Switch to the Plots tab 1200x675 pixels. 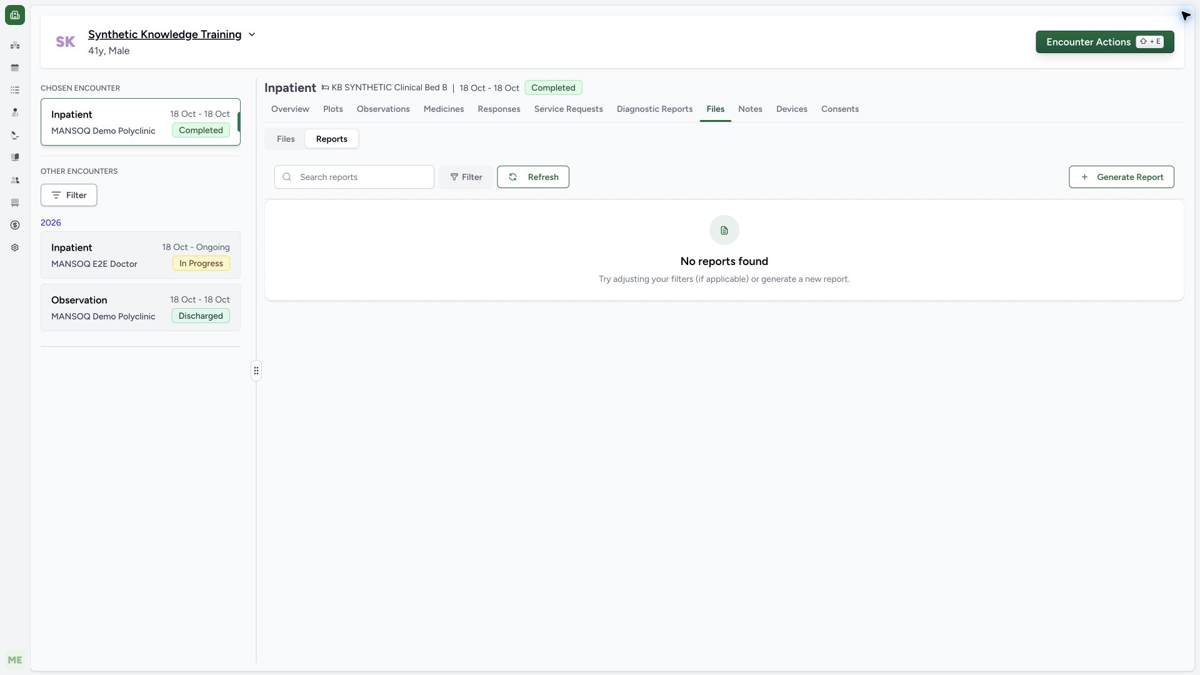(333, 109)
